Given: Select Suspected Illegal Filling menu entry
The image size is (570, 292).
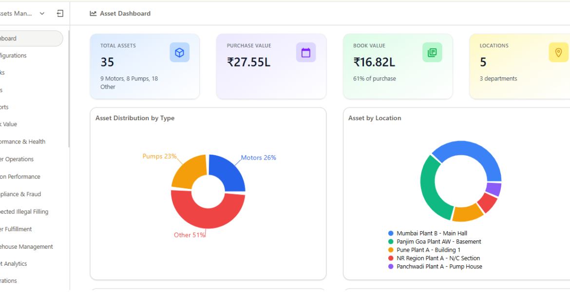Looking at the screenshot, I should pyautogui.click(x=24, y=212).
